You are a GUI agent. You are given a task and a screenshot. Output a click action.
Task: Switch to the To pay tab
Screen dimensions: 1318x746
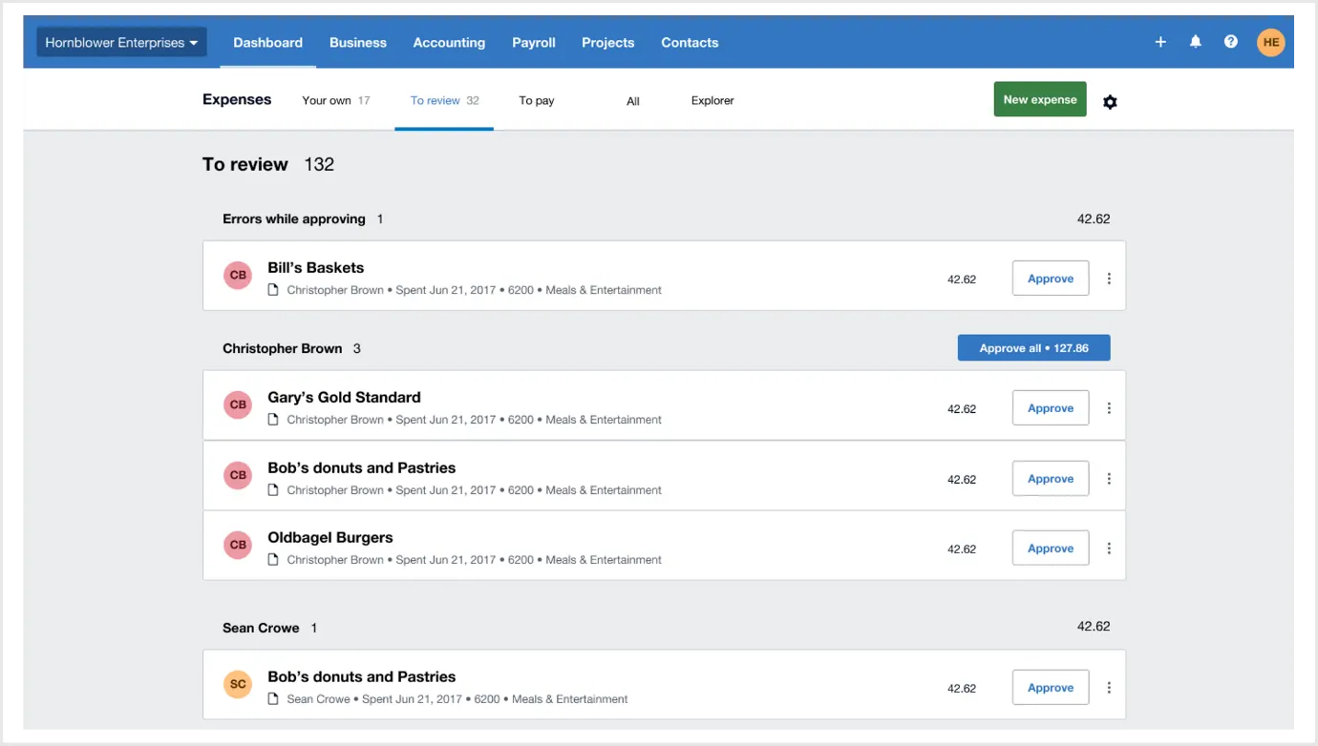pos(537,100)
